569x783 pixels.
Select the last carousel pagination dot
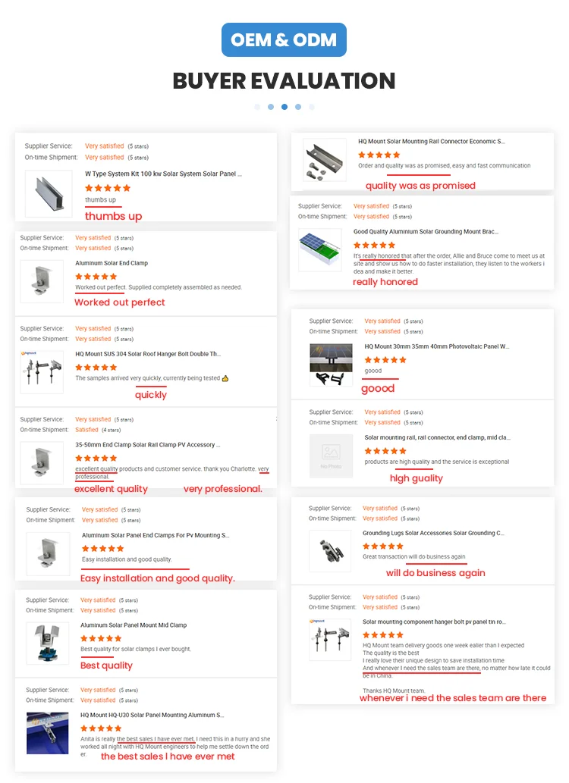click(312, 107)
